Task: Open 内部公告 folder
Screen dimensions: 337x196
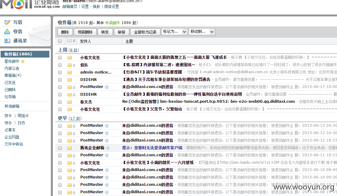Action: (x=12, y=69)
